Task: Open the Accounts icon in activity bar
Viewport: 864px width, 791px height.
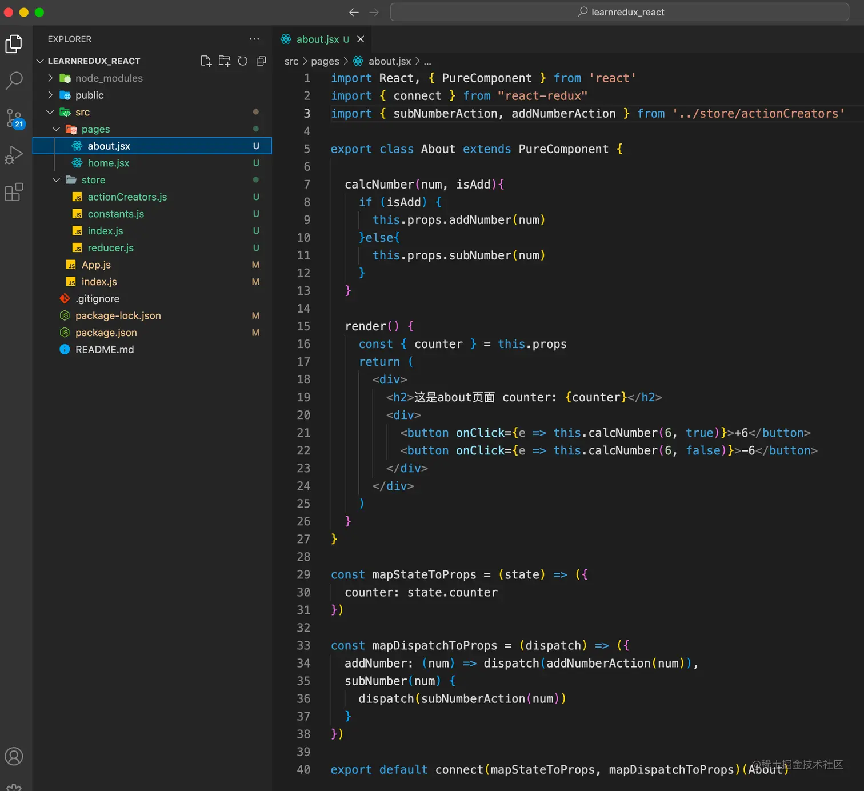Action: click(14, 756)
